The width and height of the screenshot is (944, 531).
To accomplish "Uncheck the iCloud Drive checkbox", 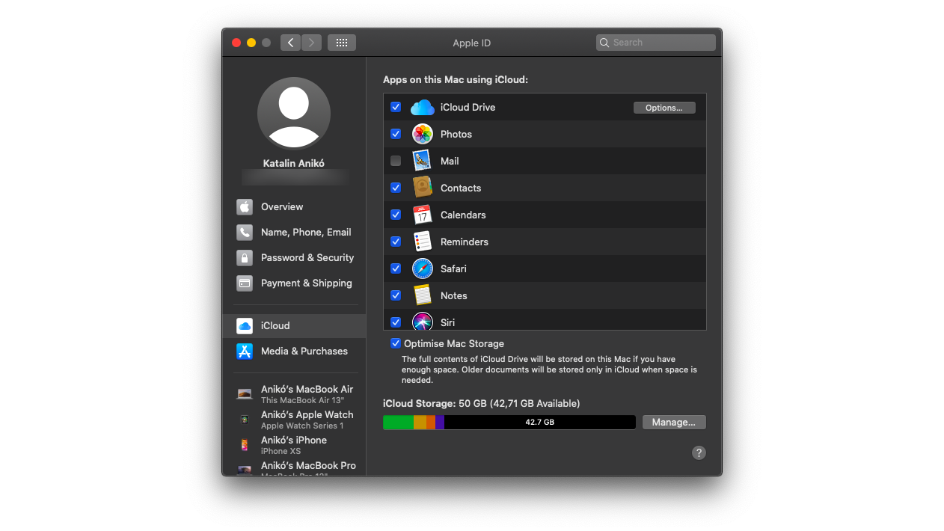I will point(396,108).
